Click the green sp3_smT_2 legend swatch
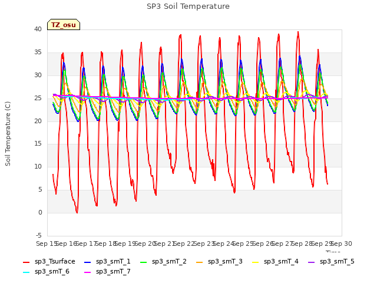377x283 pixels. [x=144, y=262]
